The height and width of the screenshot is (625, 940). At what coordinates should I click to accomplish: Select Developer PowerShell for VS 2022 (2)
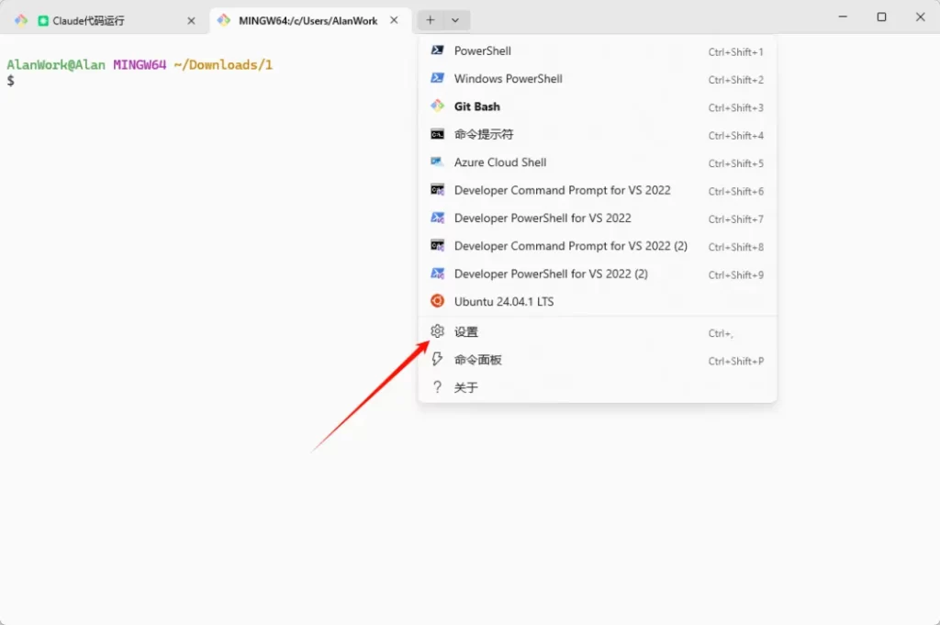pyautogui.click(x=597, y=273)
